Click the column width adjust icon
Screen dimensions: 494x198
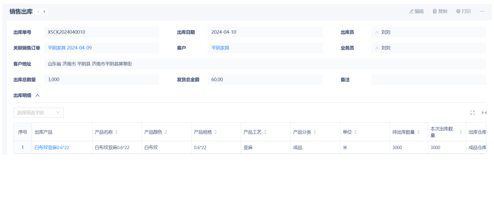click(x=484, y=112)
